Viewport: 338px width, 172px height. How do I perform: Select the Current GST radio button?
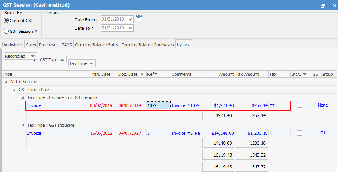tap(6, 21)
